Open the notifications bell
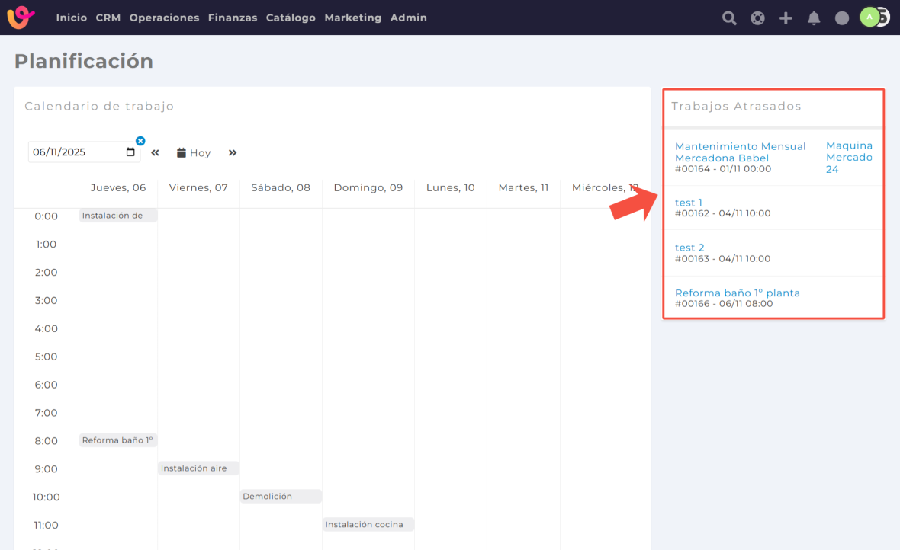The width and height of the screenshot is (900, 550). [814, 18]
